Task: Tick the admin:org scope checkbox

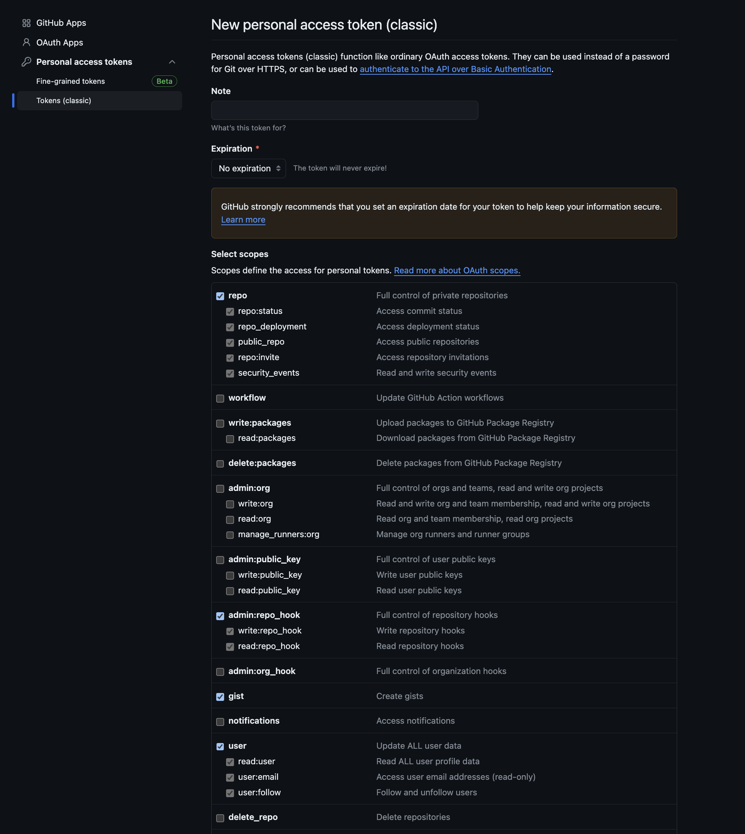Action: (220, 488)
